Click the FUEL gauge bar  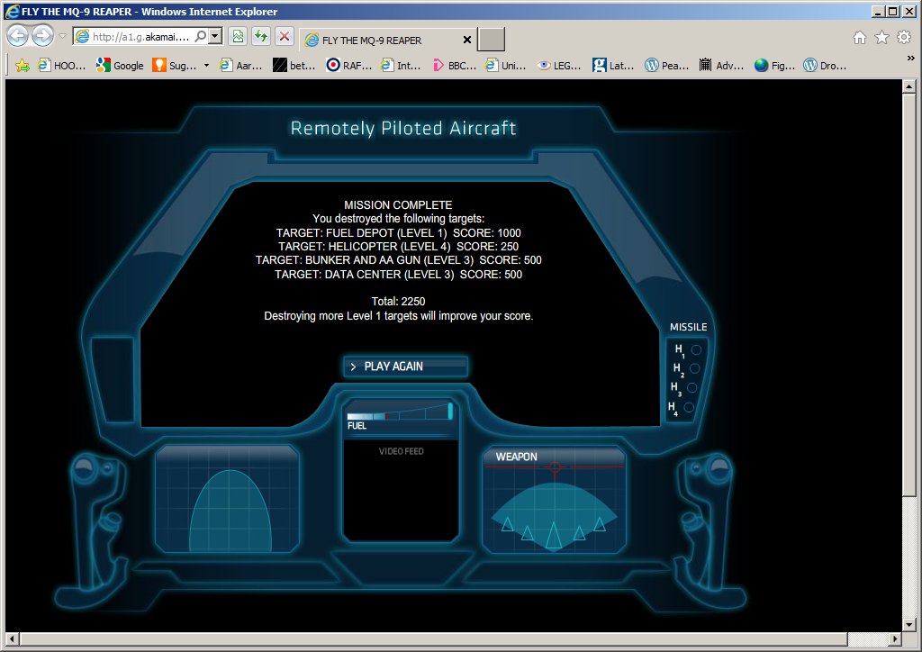click(399, 416)
